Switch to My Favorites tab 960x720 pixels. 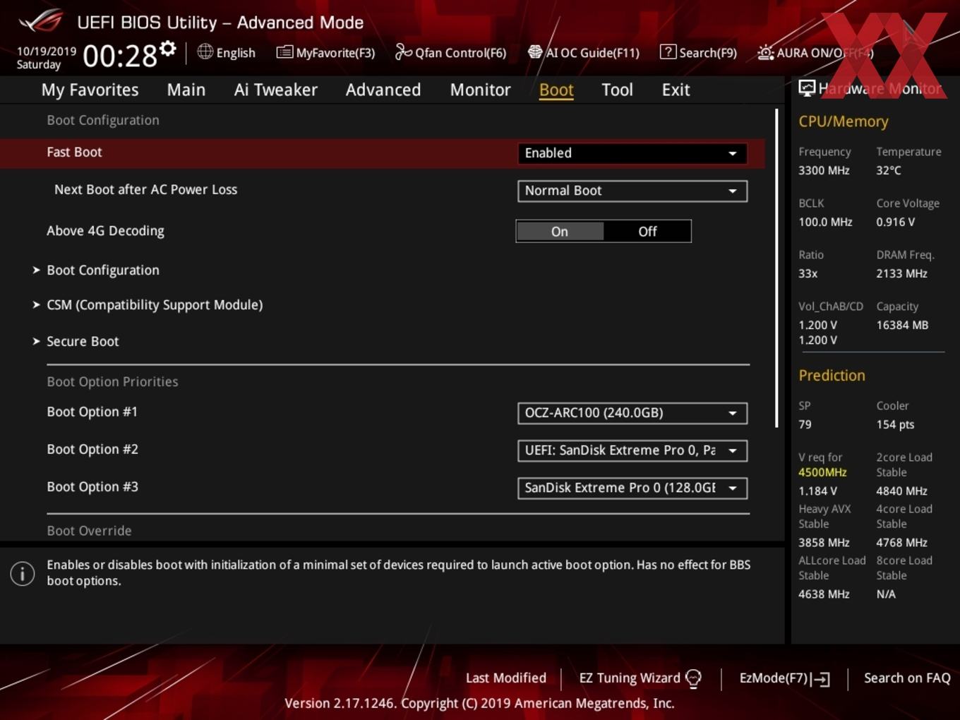(90, 90)
